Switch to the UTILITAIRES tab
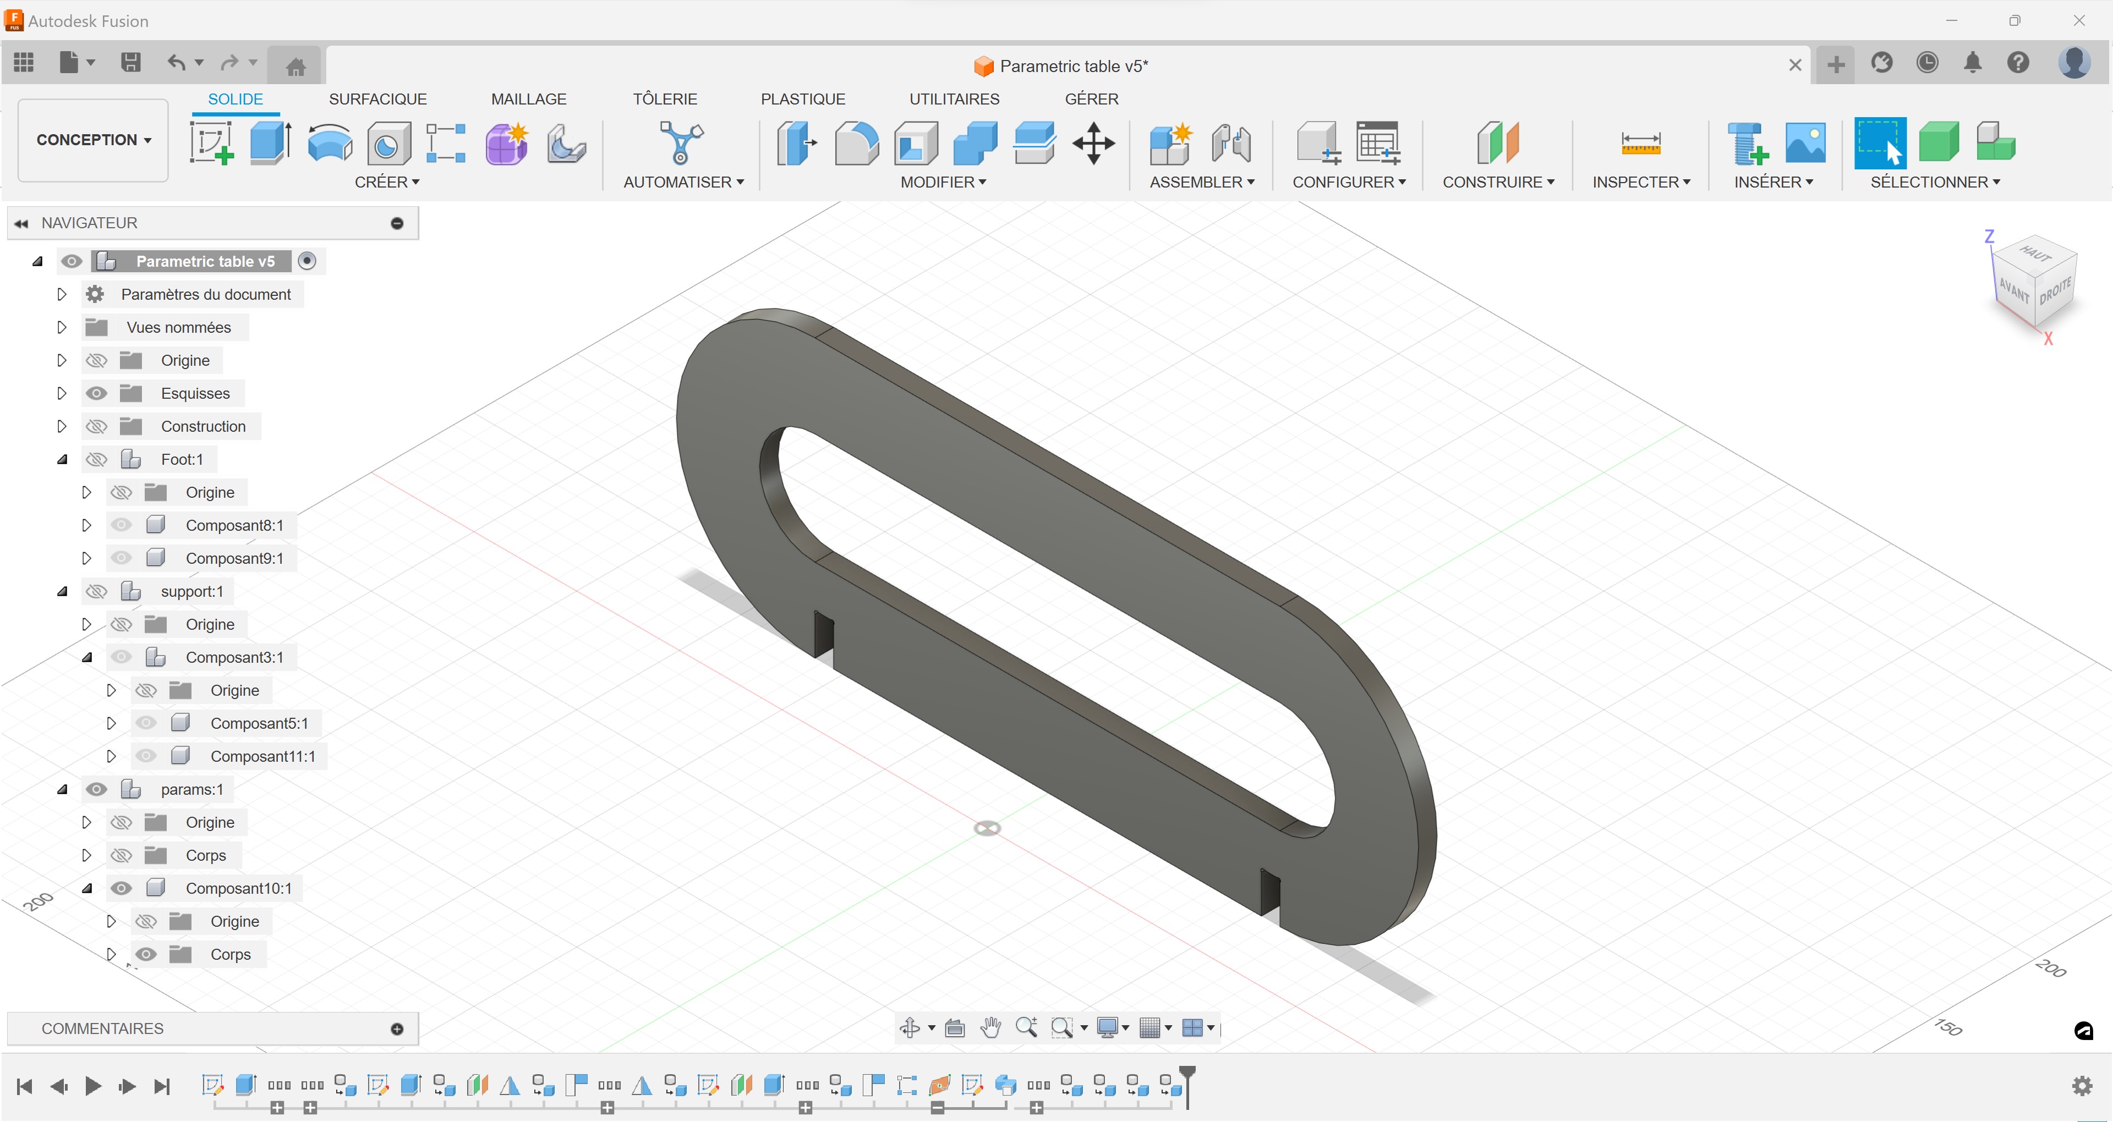 click(x=954, y=99)
